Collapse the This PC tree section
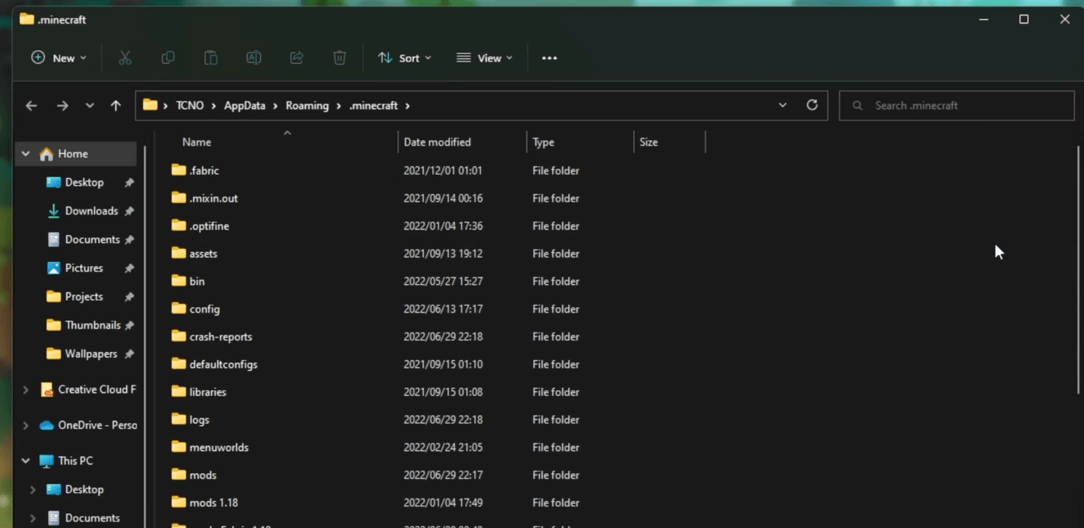The image size is (1084, 528). pos(26,461)
